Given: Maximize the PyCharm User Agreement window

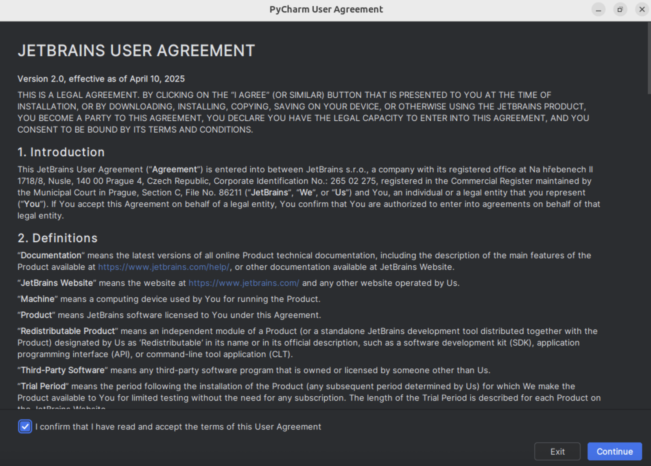Looking at the screenshot, I should [620, 9].
